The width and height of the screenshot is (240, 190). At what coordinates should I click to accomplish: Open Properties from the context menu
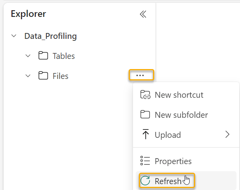[173, 161]
